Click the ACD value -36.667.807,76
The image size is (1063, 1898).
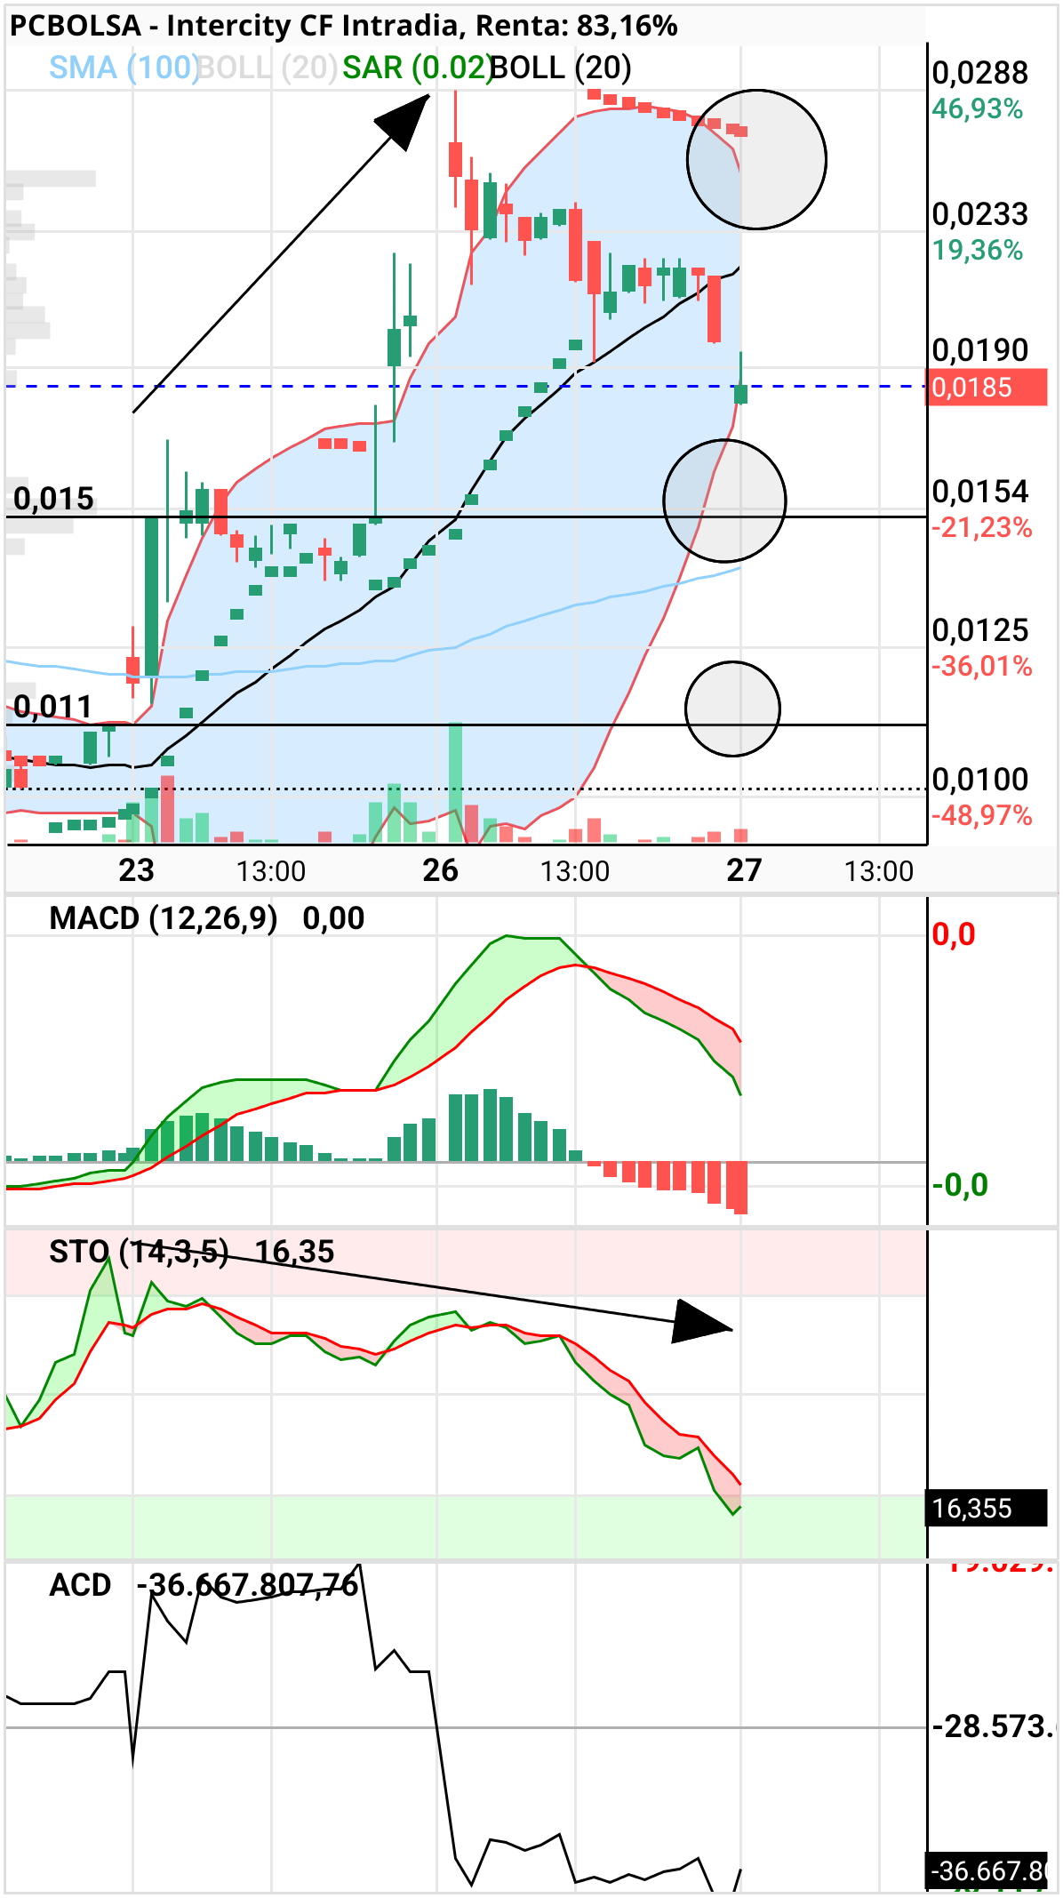tap(248, 1585)
